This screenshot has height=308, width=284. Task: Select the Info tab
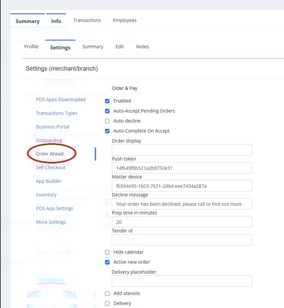(56, 21)
